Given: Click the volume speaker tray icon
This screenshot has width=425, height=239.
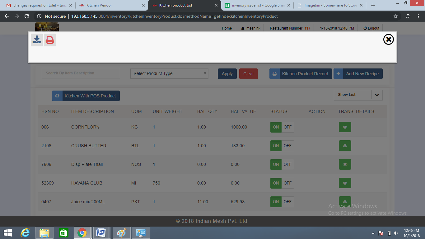Looking at the screenshot, I should [x=396, y=233].
